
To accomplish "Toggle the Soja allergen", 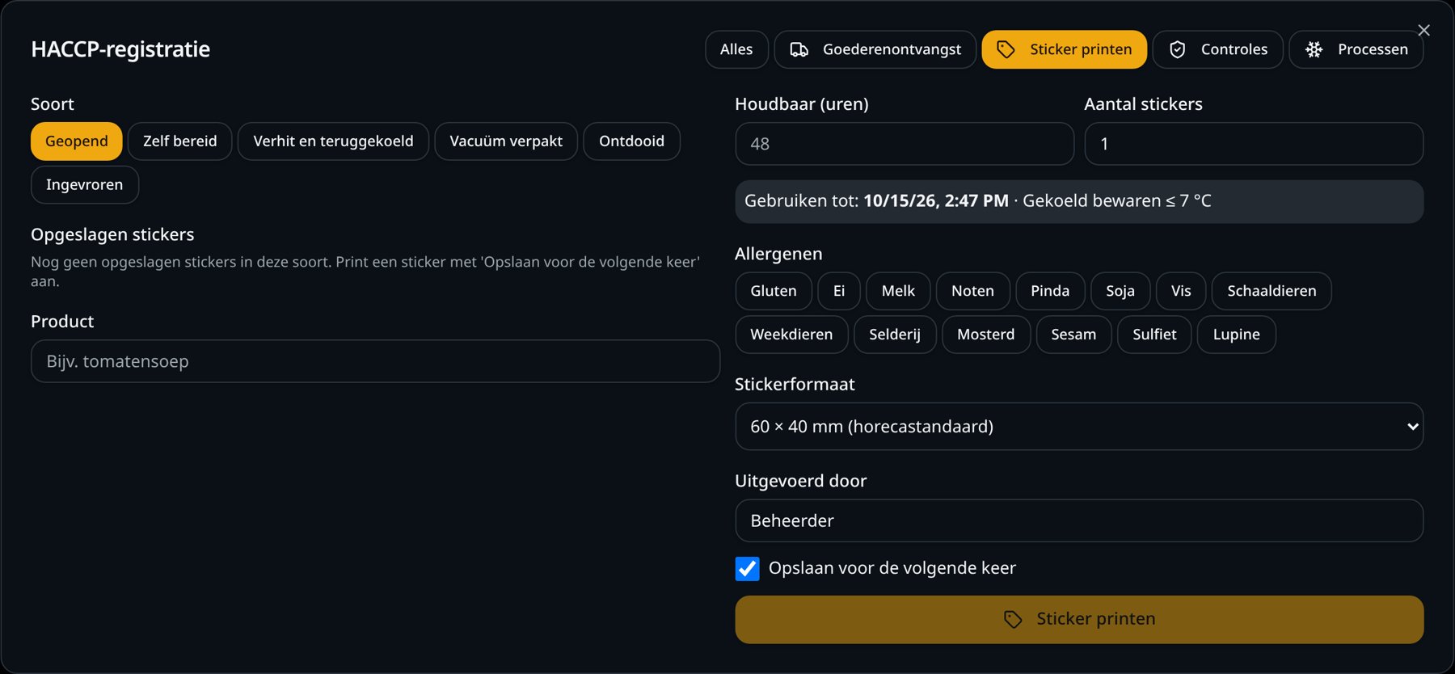I will tap(1120, 291).
